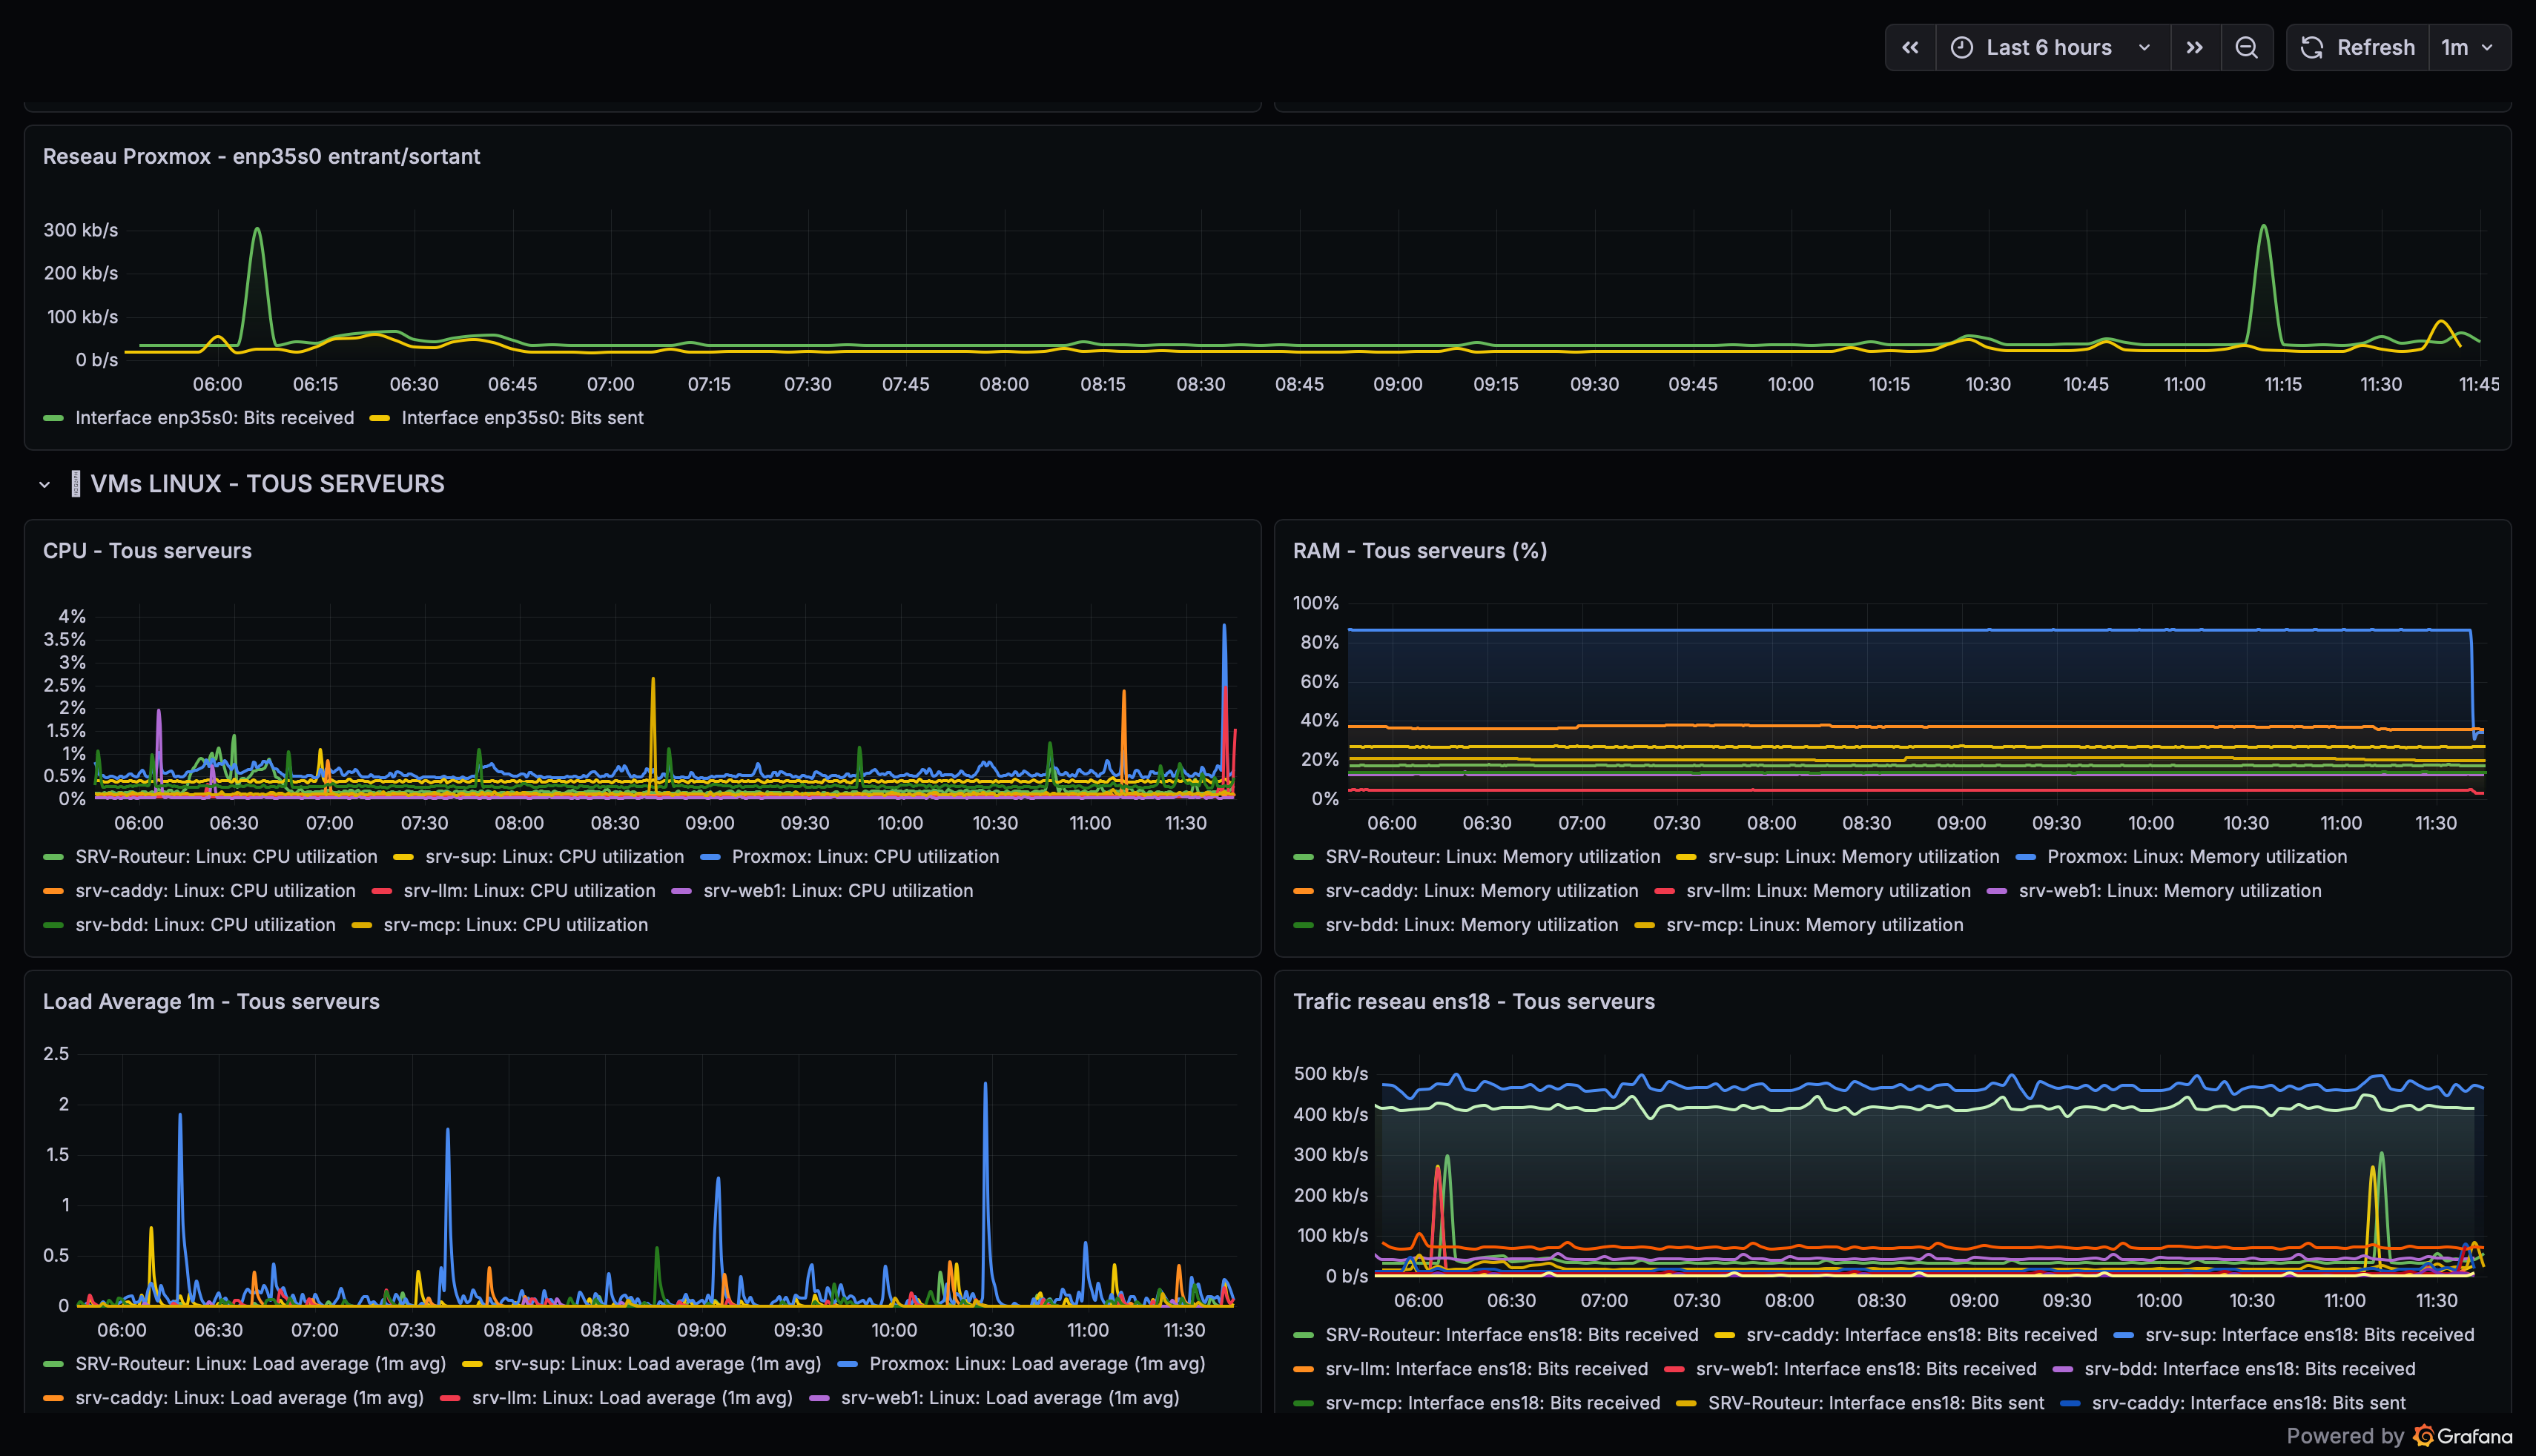Viewport: 2536px width, 1456px height.
Task: Open the Last 6 hours time picker
Action: (2049, 48)
